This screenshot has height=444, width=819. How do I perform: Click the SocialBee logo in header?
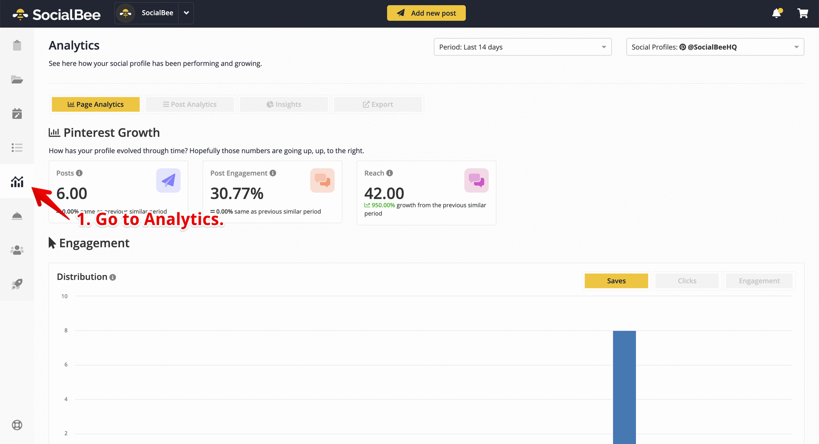click(56, 14)
